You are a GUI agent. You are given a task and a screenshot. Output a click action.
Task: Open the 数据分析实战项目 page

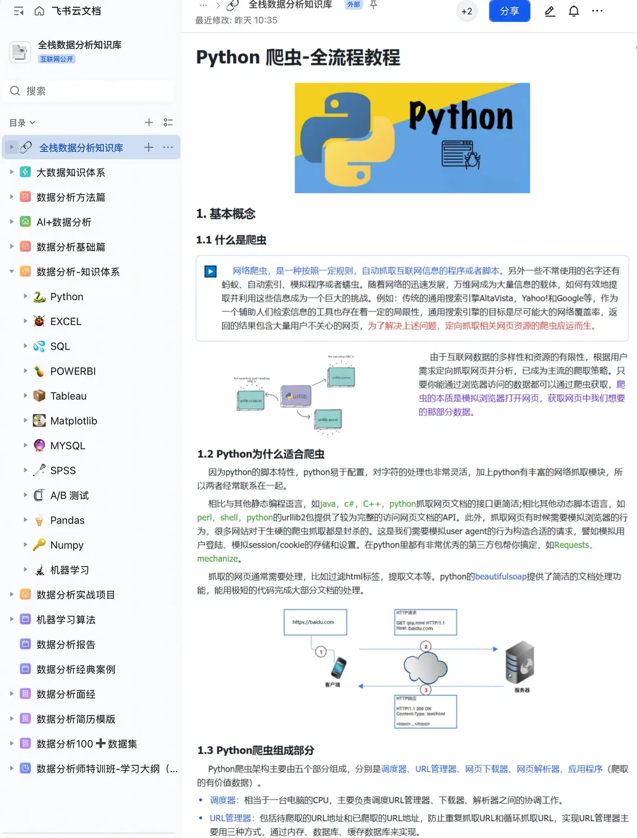(x=76, y=595)
